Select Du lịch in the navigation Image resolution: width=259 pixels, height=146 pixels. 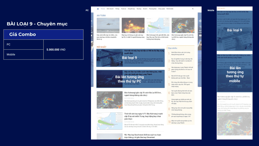(145, 9)
